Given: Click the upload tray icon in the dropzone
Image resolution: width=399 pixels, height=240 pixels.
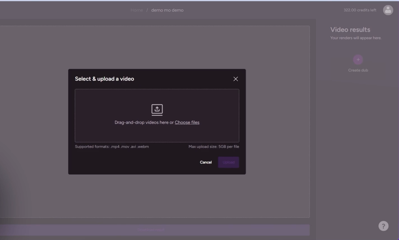Looking at the screenshot, I should (157, 110).
